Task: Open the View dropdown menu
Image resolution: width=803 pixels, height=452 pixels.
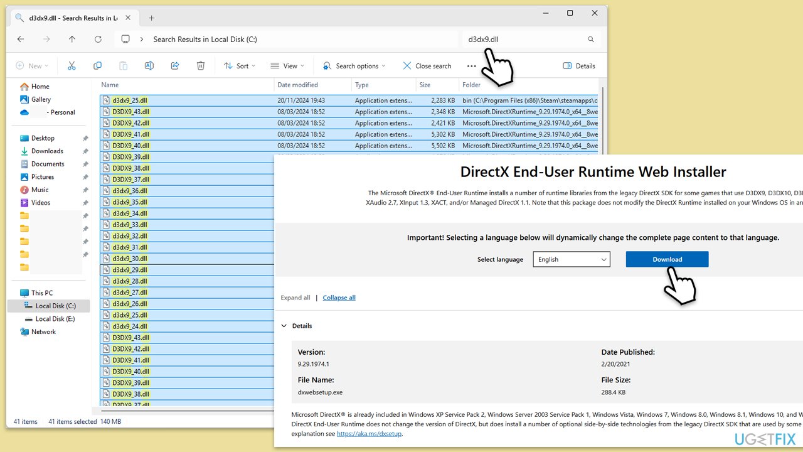Action: [x=287, y=66]
